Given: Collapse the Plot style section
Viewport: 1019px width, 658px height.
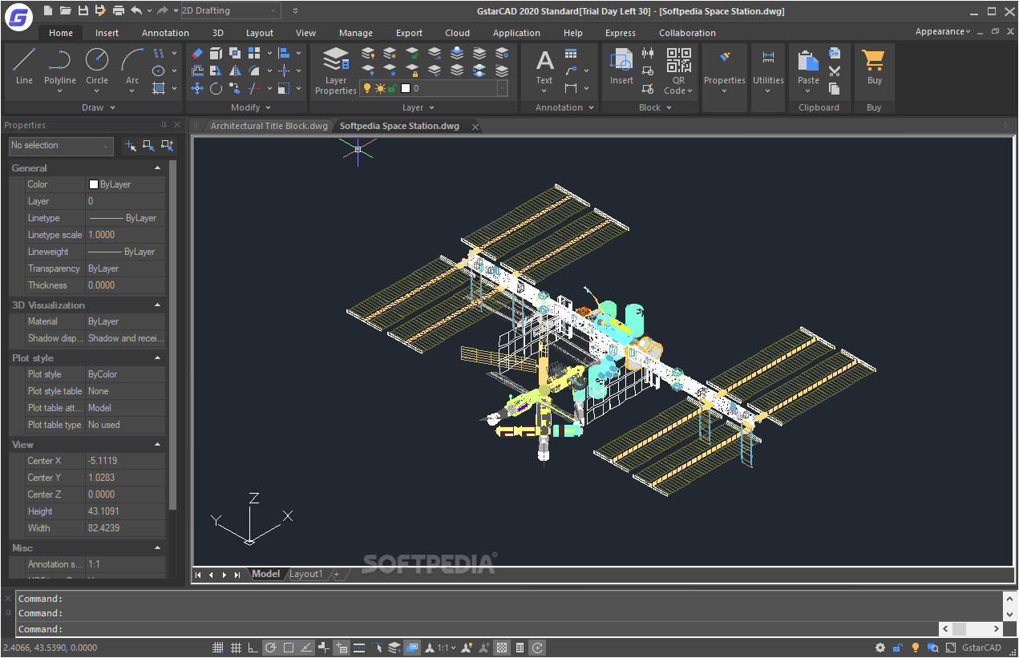Looking at the screenshot, I should coord(157,358).
